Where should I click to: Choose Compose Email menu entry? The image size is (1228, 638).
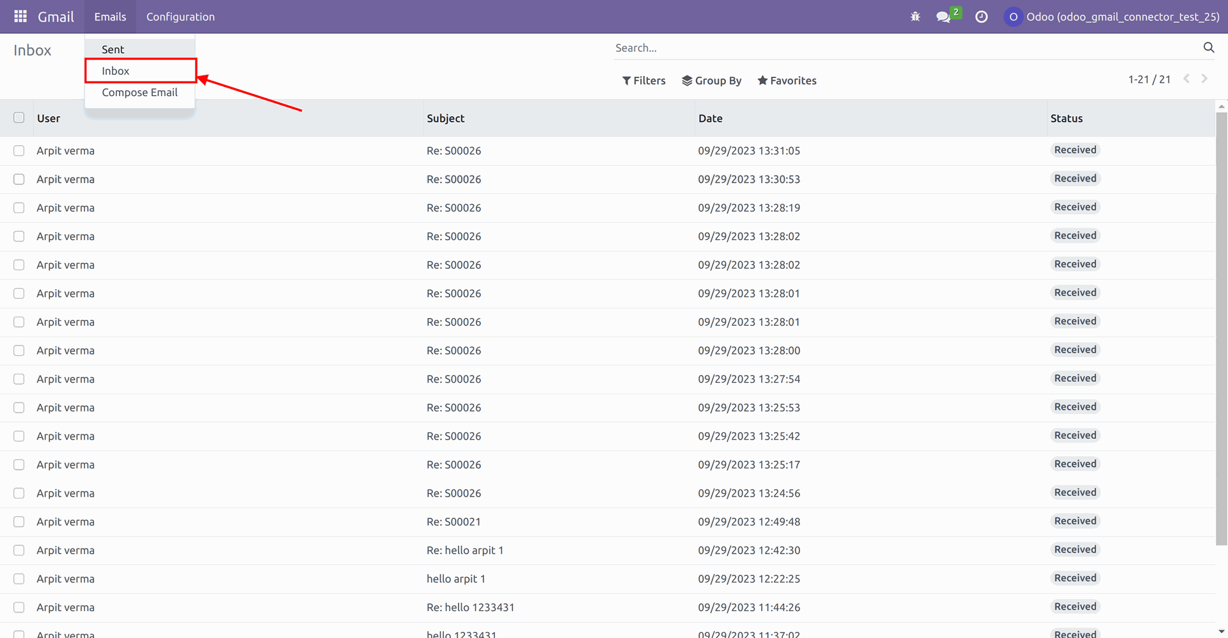tap(139, 93)
